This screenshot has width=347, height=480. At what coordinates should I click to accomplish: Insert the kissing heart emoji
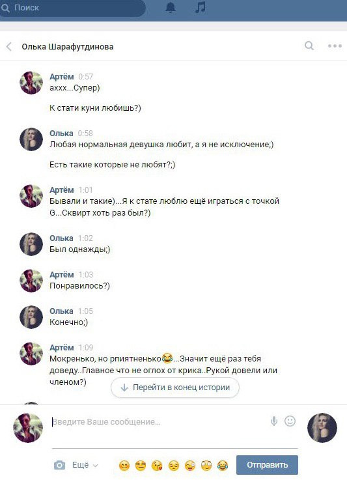coord(157,466)
